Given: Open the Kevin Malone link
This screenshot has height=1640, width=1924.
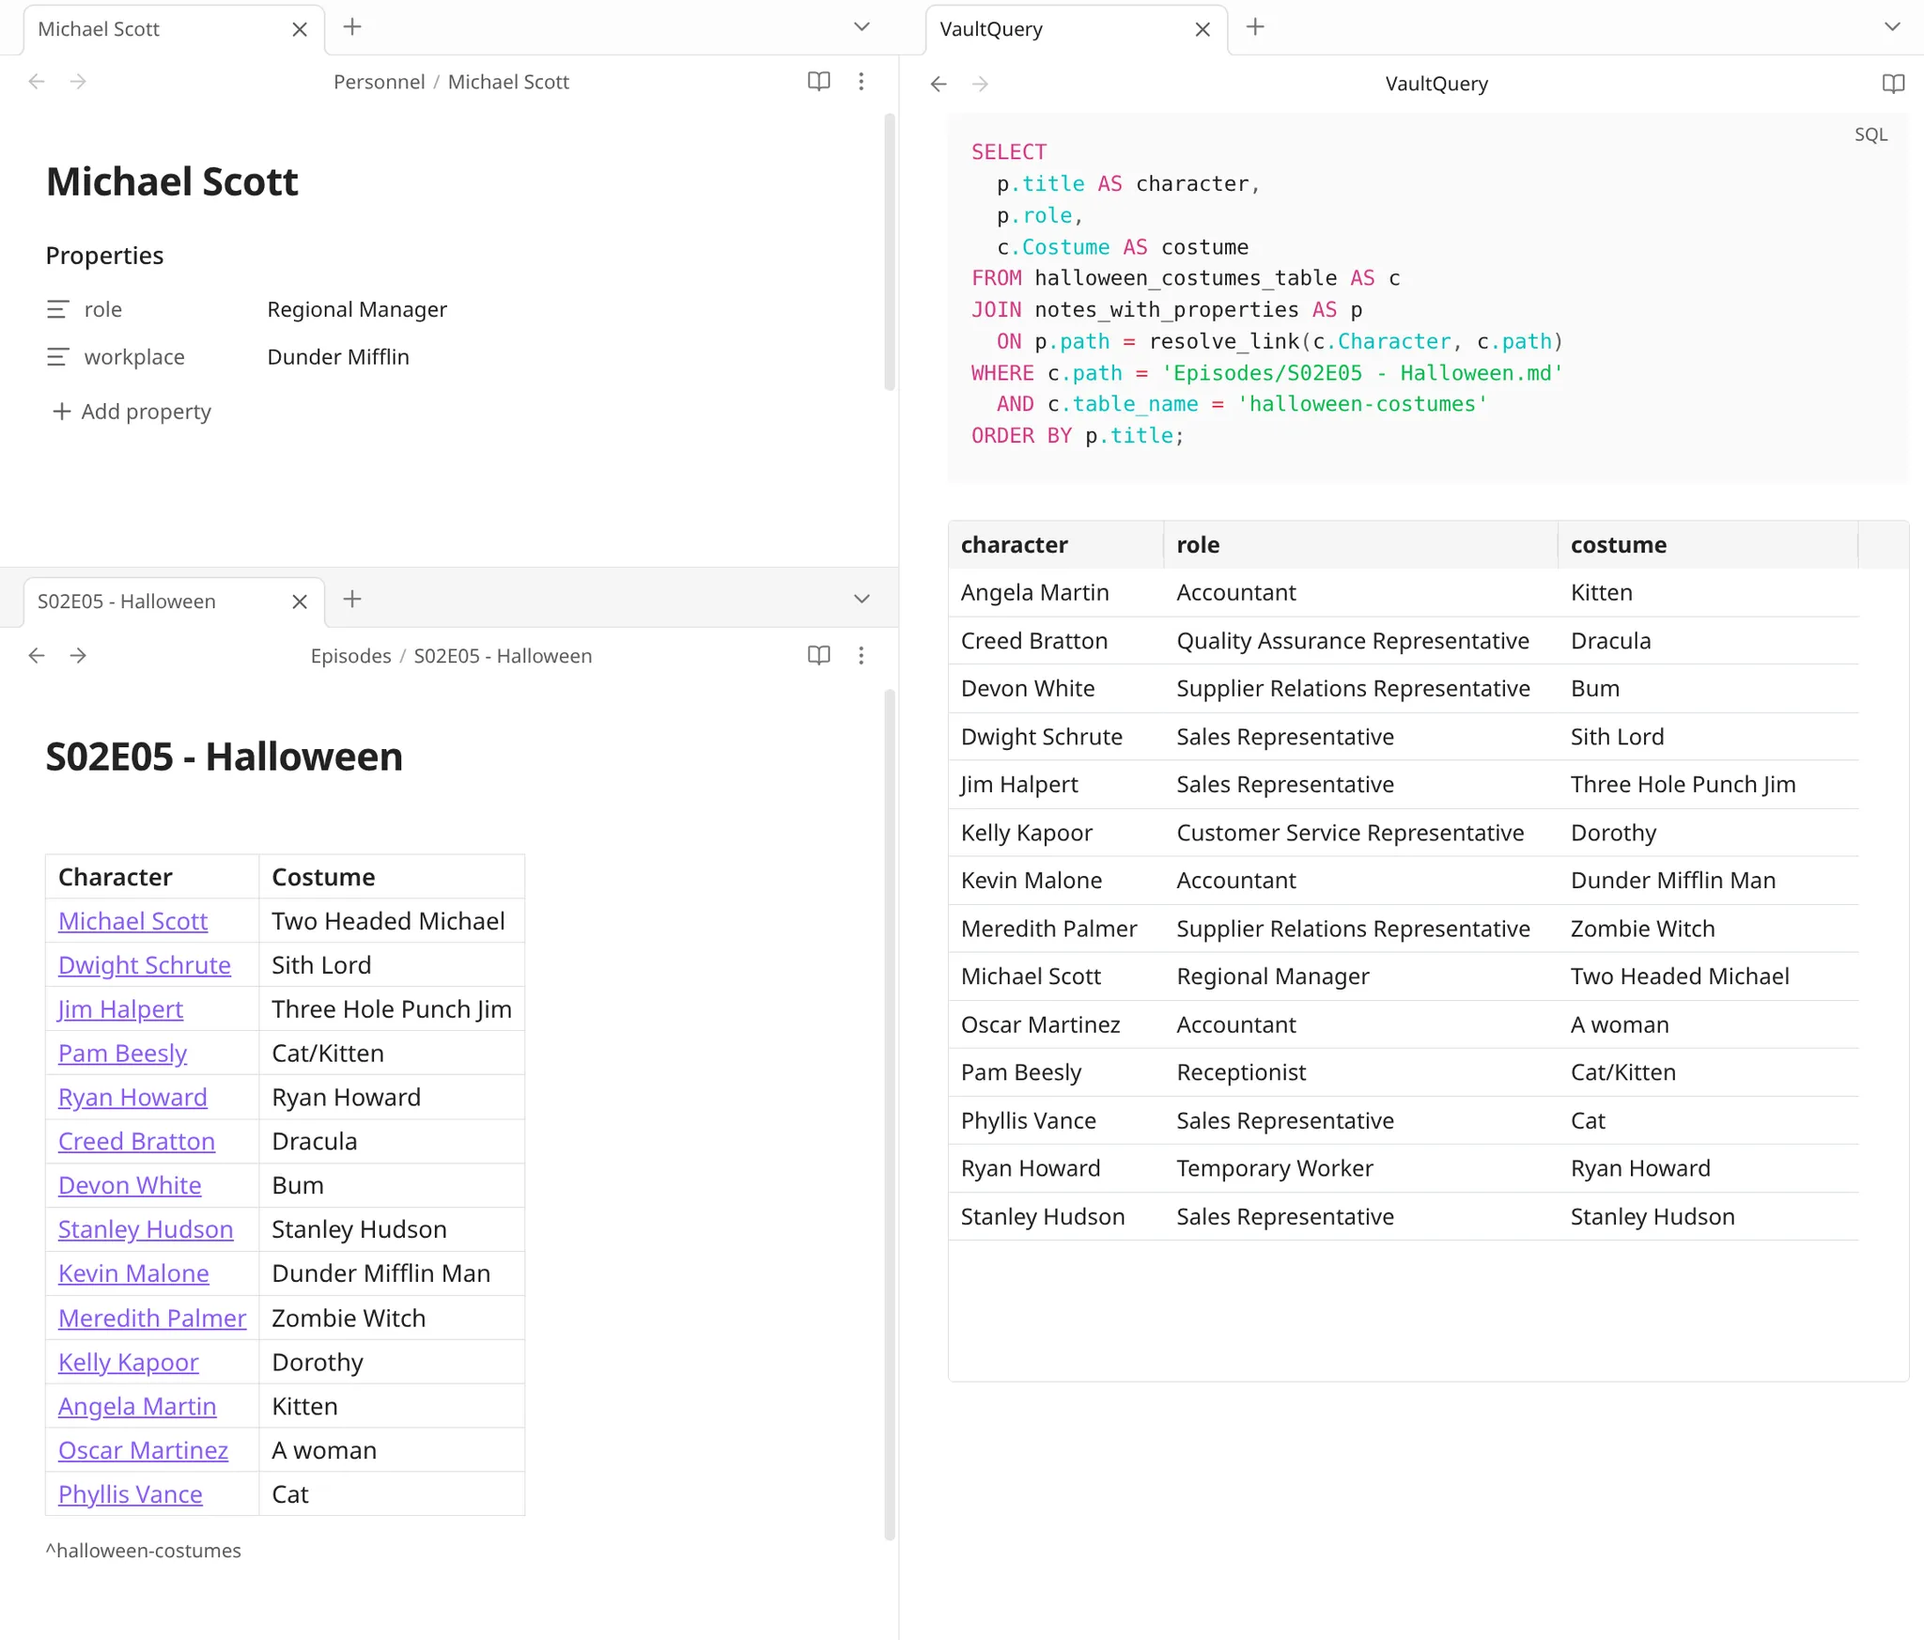Looking at the screenshot, I should pos(133,1273).
